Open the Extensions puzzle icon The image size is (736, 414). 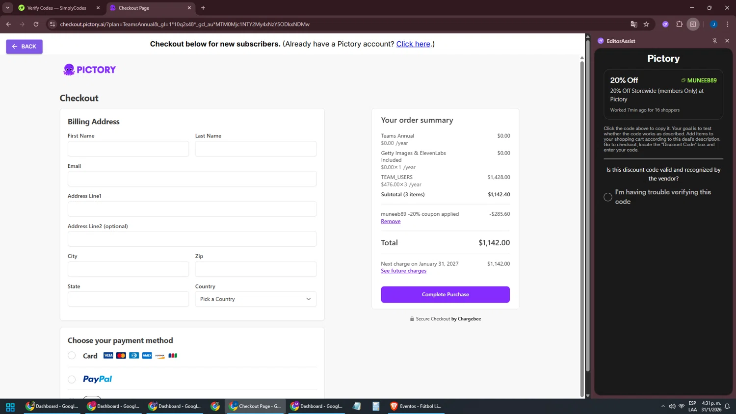679,24
